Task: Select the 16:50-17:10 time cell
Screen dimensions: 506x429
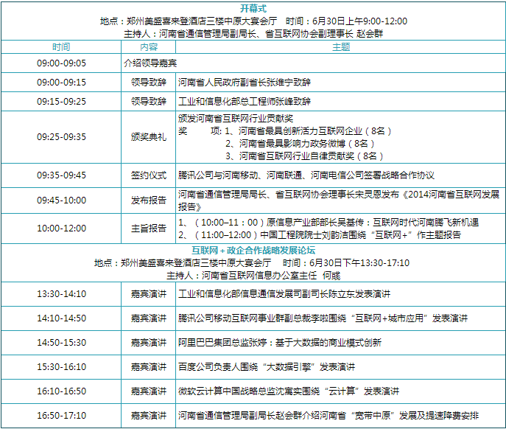Action: coord(61,416)
